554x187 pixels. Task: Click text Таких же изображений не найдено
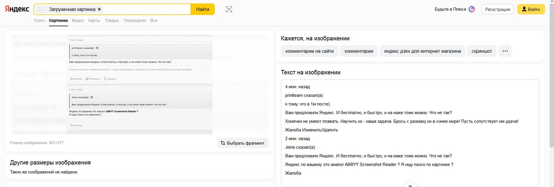click(44, 172)
